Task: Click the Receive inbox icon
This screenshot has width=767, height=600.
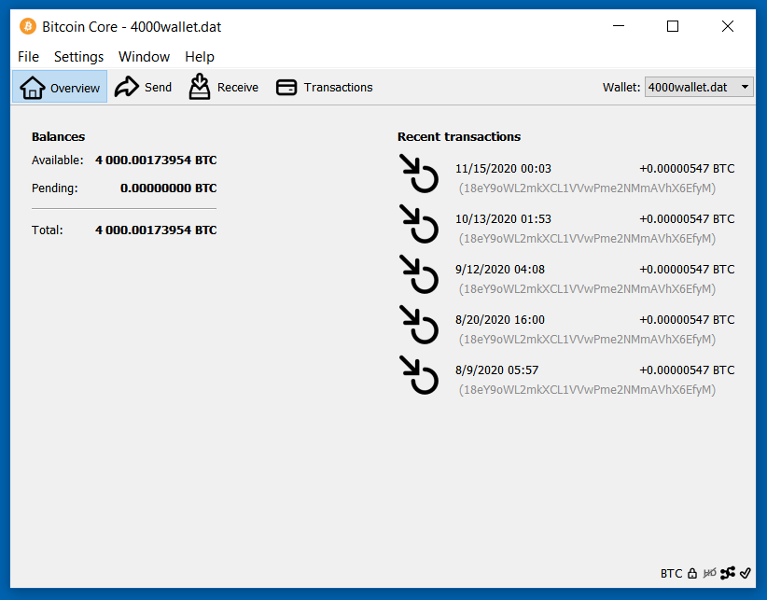Action: point(200,87)
